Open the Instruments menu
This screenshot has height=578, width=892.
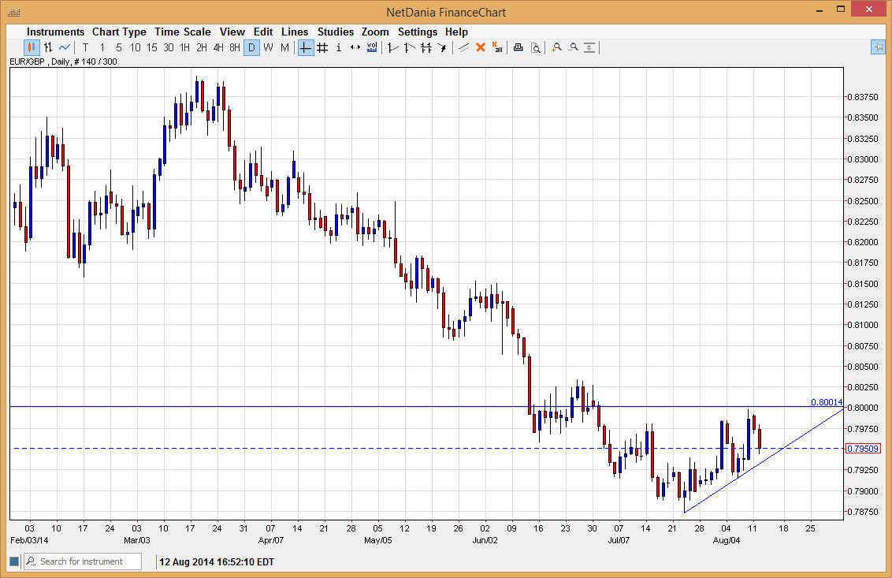coord(55,32)
